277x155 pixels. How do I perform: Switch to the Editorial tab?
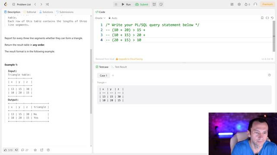pos(30,12)
